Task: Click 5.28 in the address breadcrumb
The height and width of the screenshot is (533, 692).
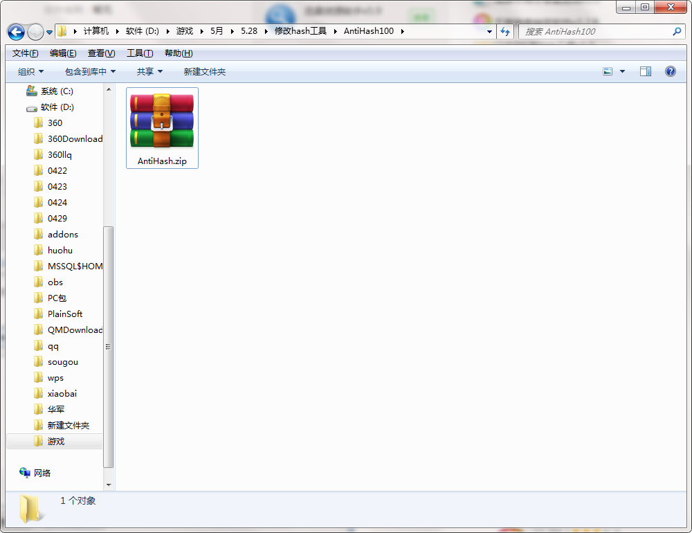Action: click(x=249, y=31)
